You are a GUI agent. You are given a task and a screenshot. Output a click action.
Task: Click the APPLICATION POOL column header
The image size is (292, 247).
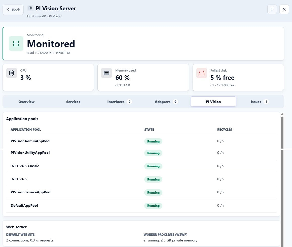point(26,129)
